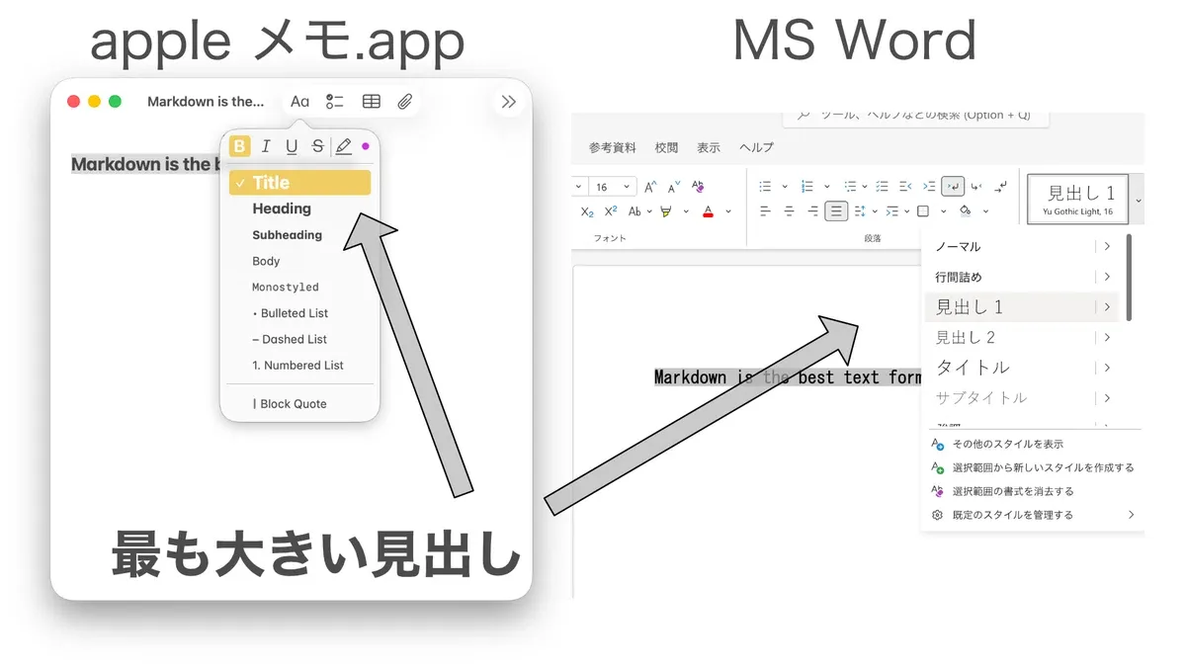This screenshot has height=667, width=1186.
Task: Select Heading in Notes style list
Action: pyautogui.click(x=282, y=208)
